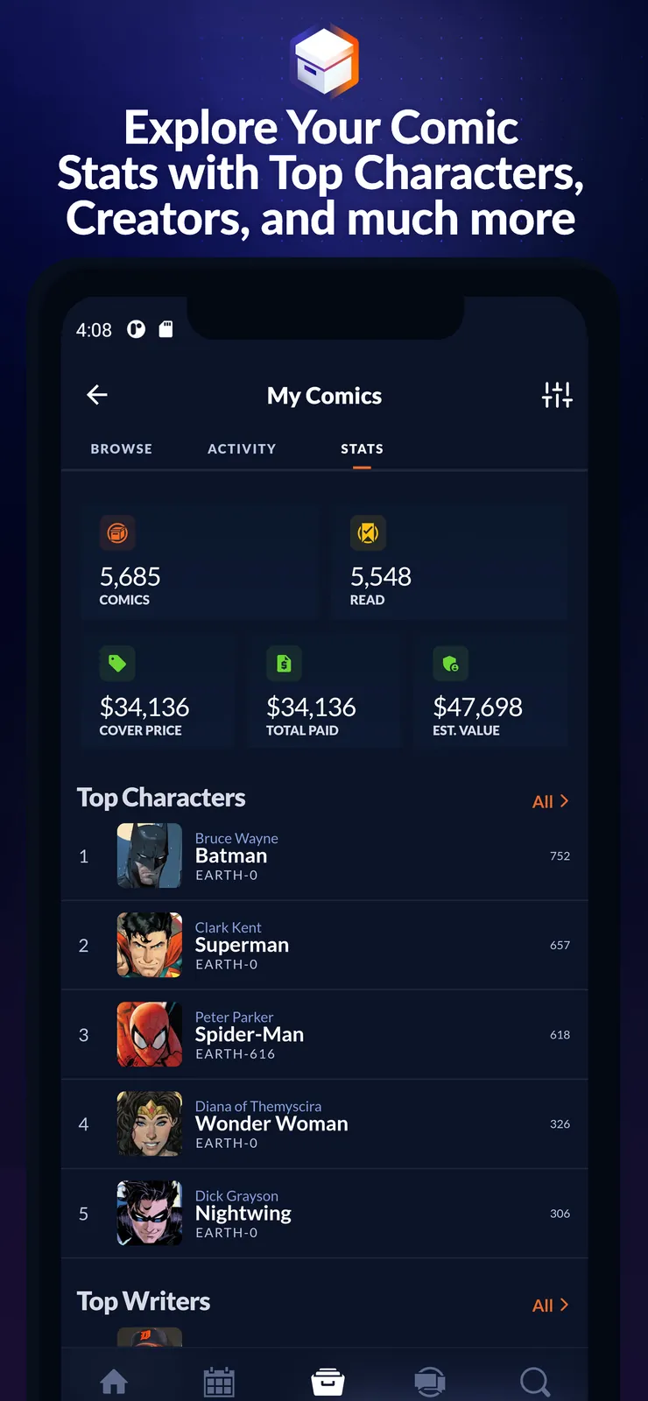Expand All top characters list

541,800
